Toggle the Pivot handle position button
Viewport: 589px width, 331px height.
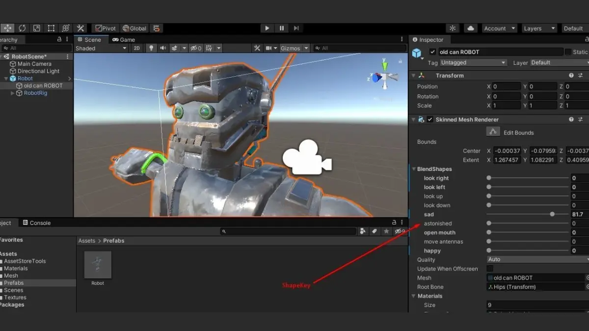pyautogui.click(x=106, y=28)
